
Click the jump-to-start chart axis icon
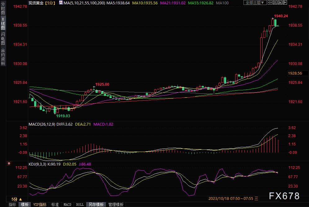click(x=275, y=2)
